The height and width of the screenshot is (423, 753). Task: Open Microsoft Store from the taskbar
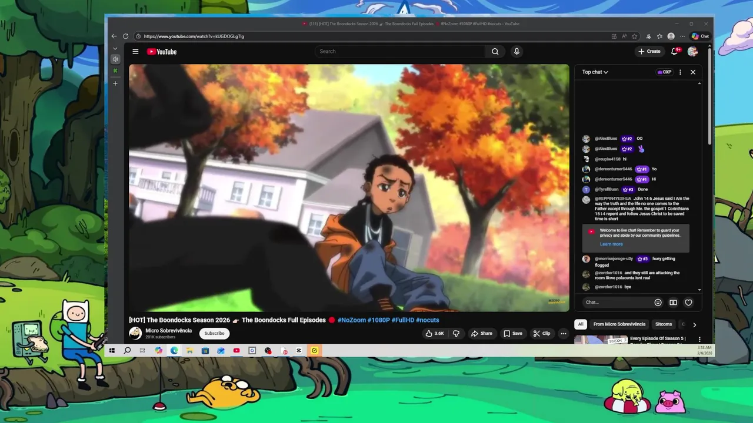[205, 351]
